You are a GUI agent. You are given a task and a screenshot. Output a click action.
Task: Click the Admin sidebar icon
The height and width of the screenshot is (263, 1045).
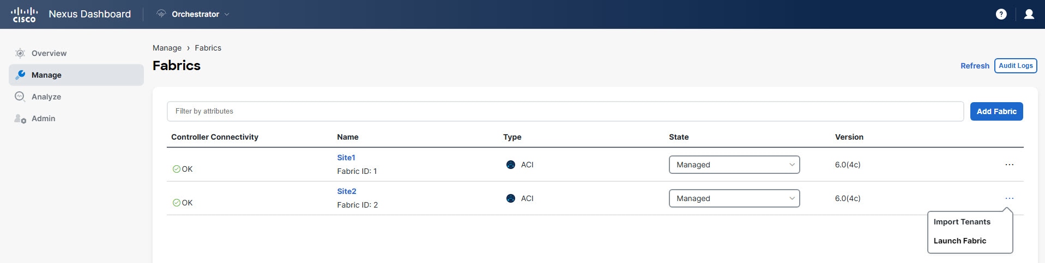(x=20, y=118)
